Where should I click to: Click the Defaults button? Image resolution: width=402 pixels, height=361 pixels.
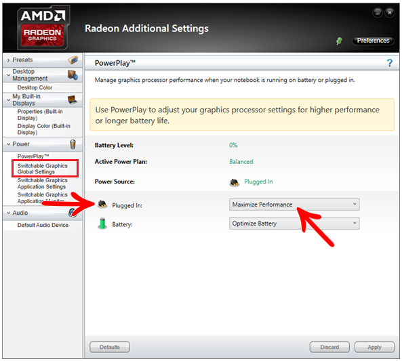pyautogui.click(x=110, y=347)
